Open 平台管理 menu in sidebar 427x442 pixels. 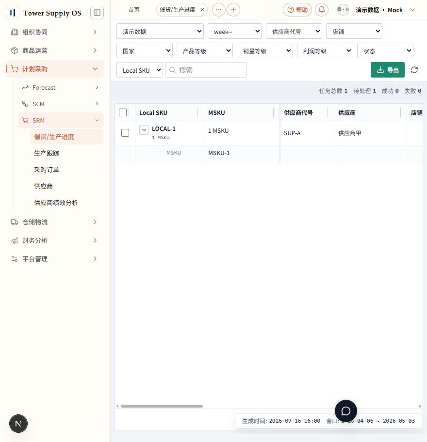coord(55,259)
